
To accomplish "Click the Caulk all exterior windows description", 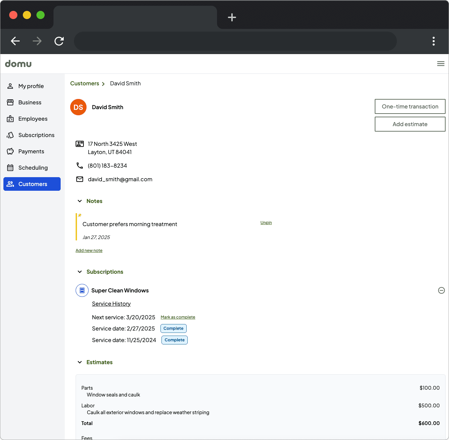I will (148, 412).
